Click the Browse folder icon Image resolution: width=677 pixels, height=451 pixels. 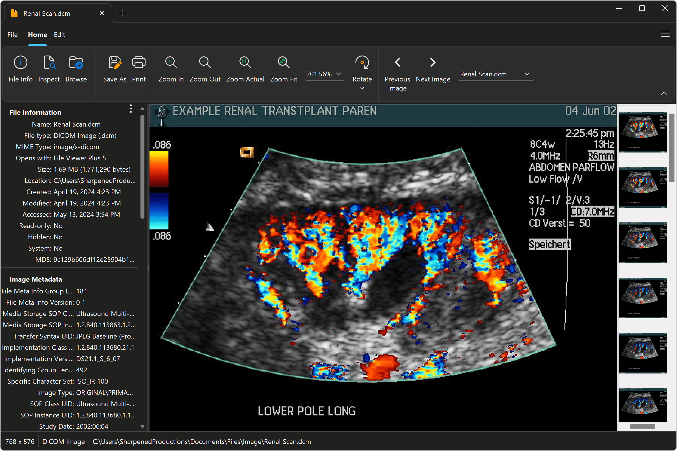(76, 62)
